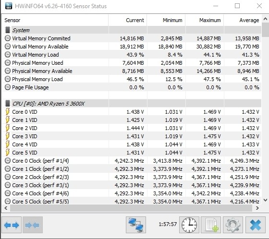
Task: Open the remote network monitoring button
Action: (136, 225)
